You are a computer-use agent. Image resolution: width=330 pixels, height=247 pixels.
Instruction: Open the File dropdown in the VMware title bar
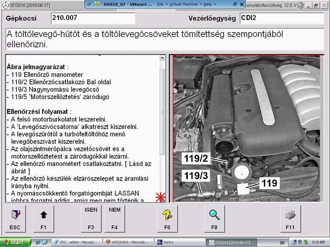(161, 4)
